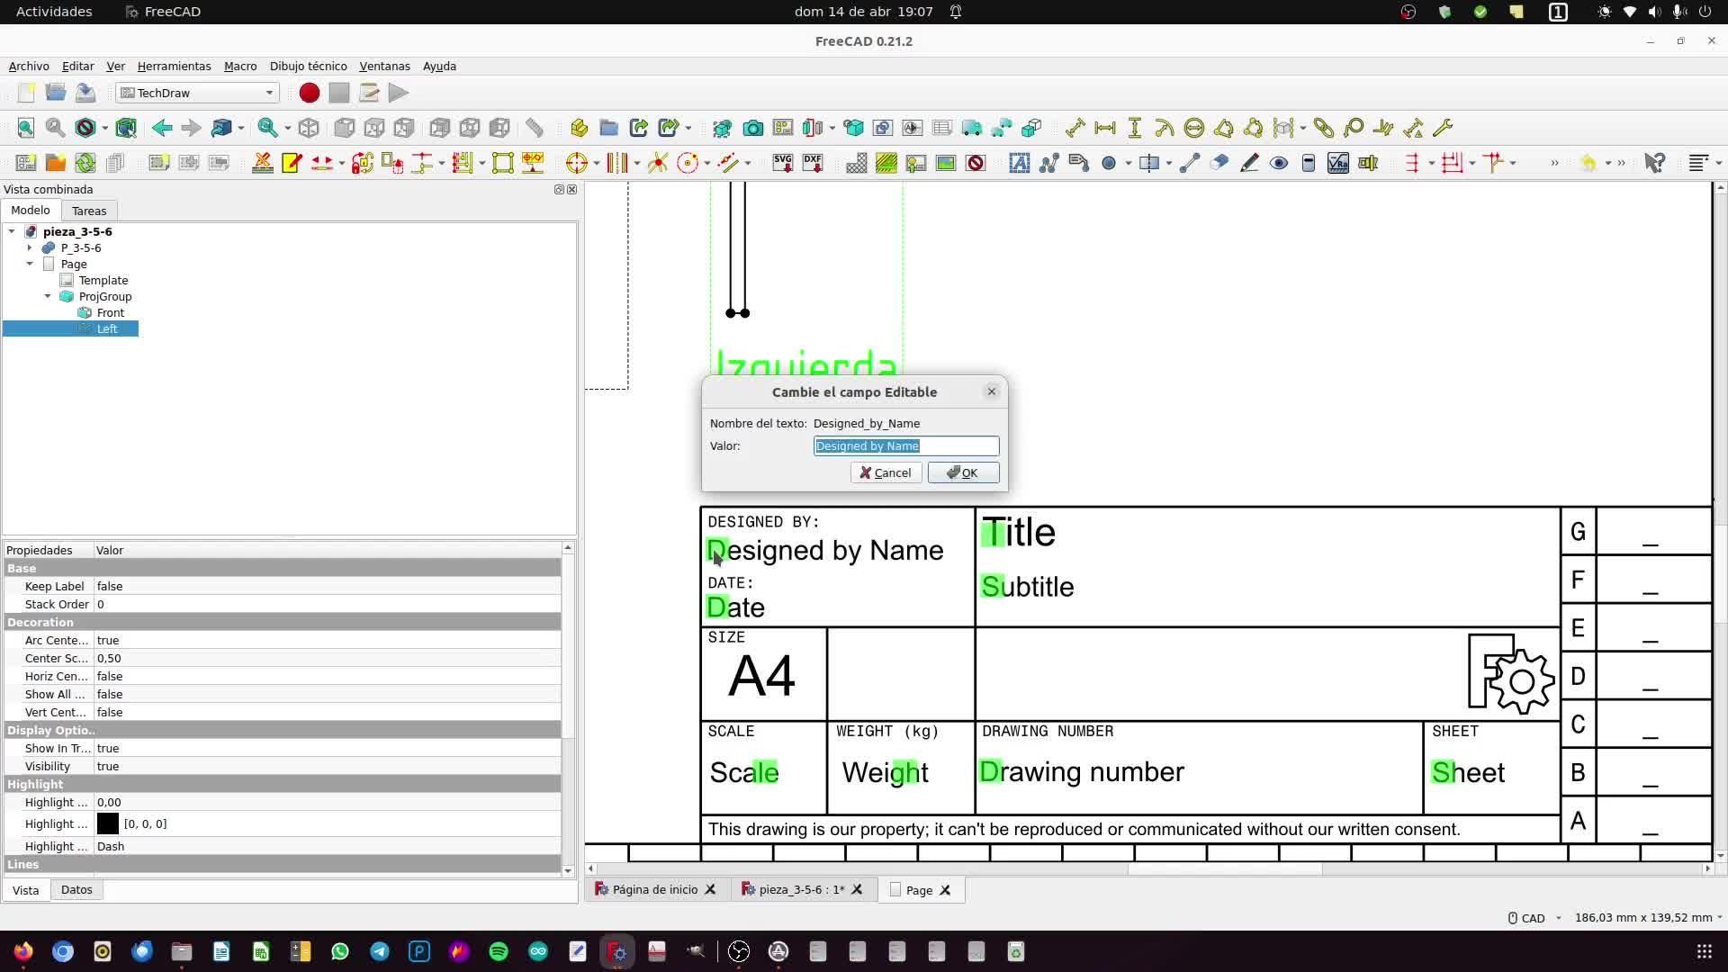Click the Cancel button in dialog
The image size is (1728, 972).
click(x=886, y=472)
